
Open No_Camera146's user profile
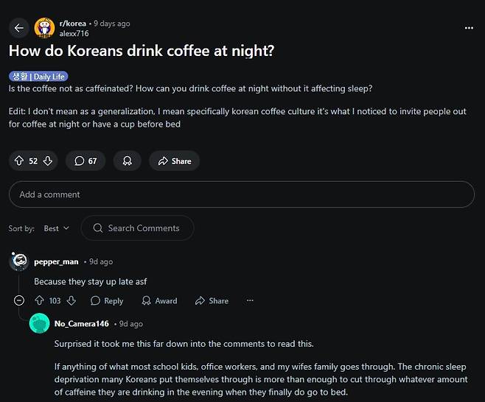[81, 323]
